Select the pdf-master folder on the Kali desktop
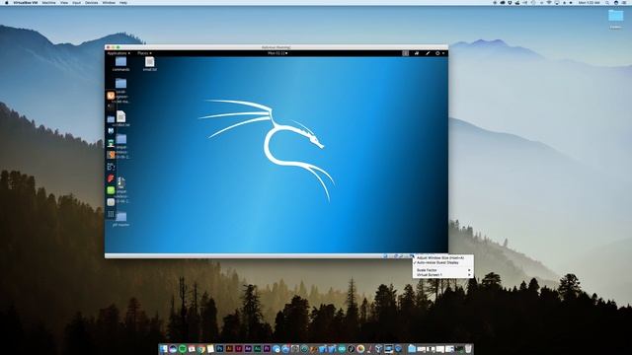Screen dimensions: 632x355 coord(120,219)
